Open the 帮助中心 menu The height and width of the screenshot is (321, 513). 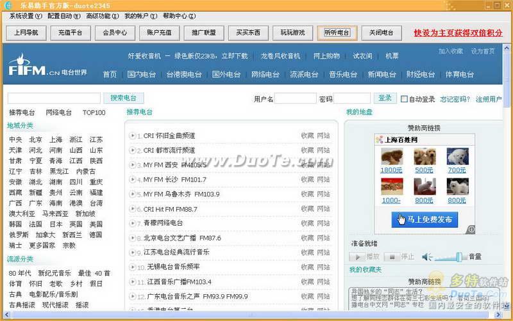[x=180, y=16]
